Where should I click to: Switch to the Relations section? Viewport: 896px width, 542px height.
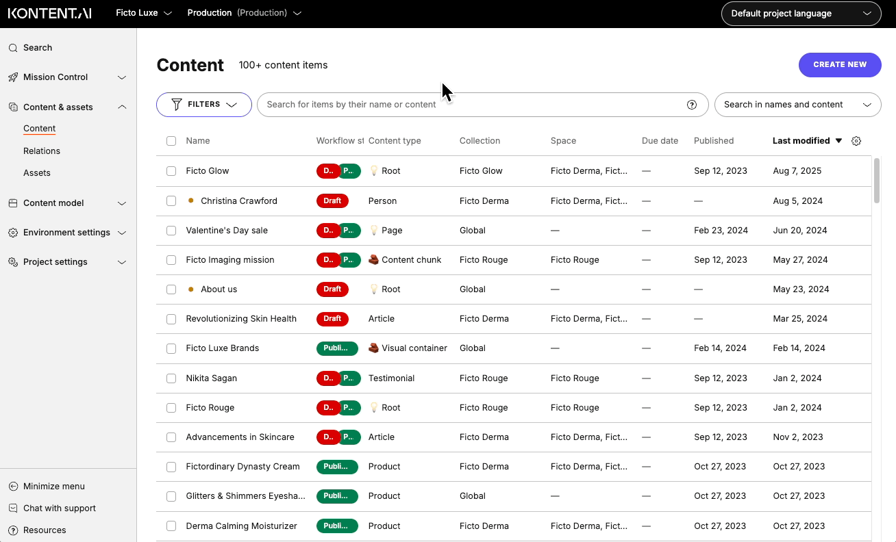(41, 151)
